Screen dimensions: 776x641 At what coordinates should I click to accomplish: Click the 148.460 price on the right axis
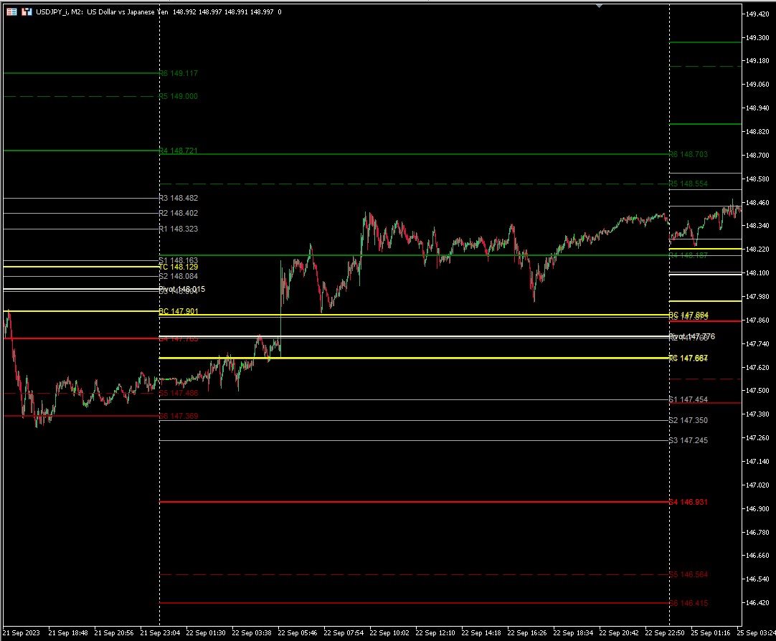coord(757,204)
